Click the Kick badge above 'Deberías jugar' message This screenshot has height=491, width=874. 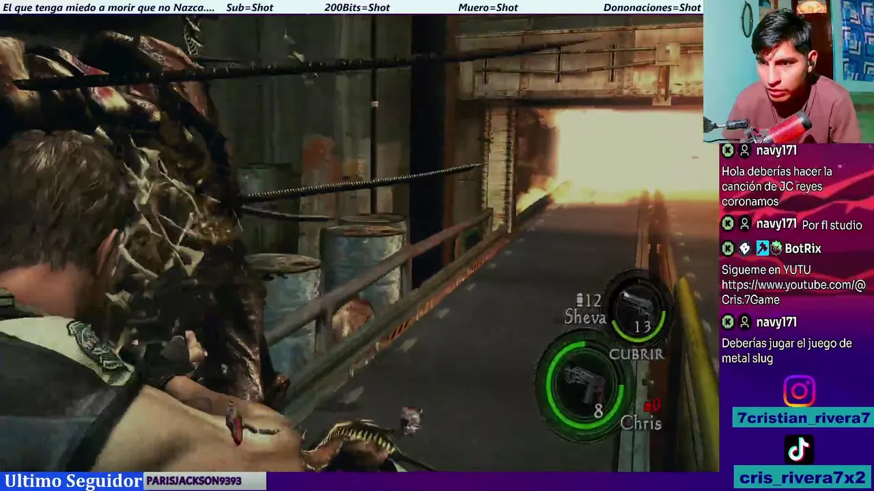729,322
